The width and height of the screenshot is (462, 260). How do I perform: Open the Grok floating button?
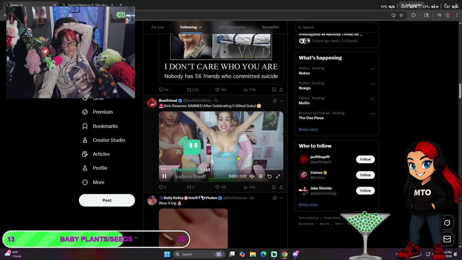[447, 223]
